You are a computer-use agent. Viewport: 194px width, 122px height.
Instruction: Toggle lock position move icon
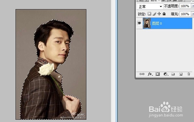[159, 13]
